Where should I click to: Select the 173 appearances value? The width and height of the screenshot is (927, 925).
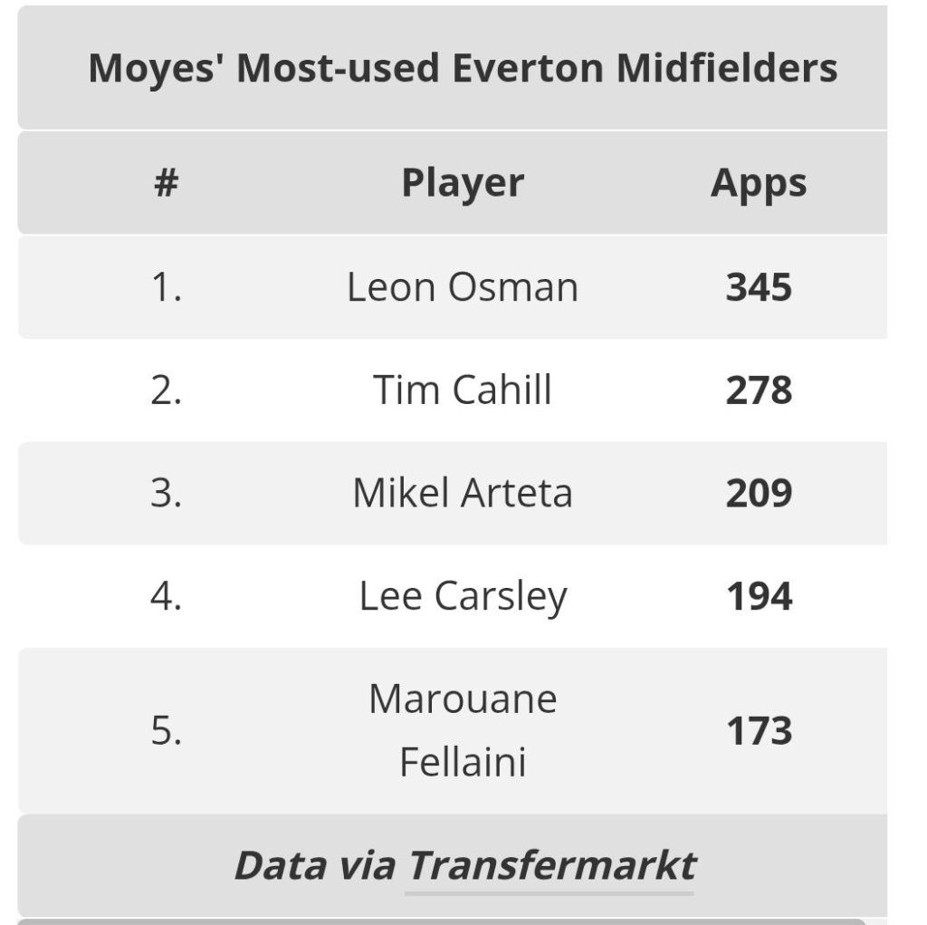[x=759, y=730]
